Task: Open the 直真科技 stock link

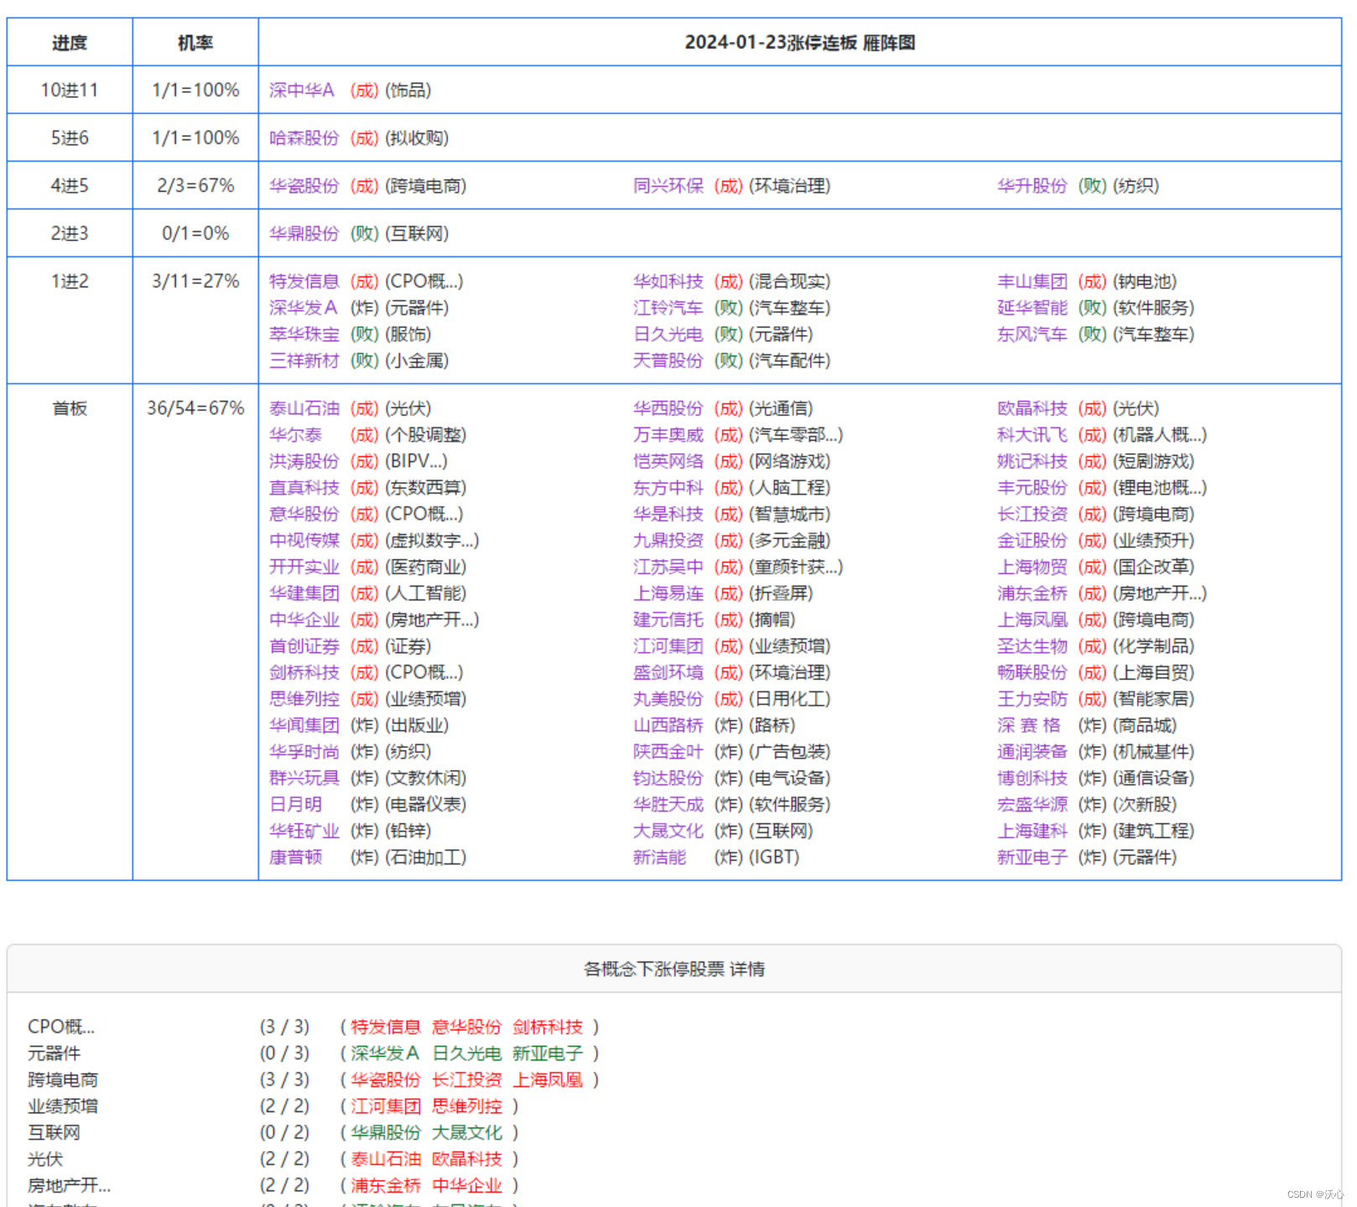Action: (x=304, y=488)
